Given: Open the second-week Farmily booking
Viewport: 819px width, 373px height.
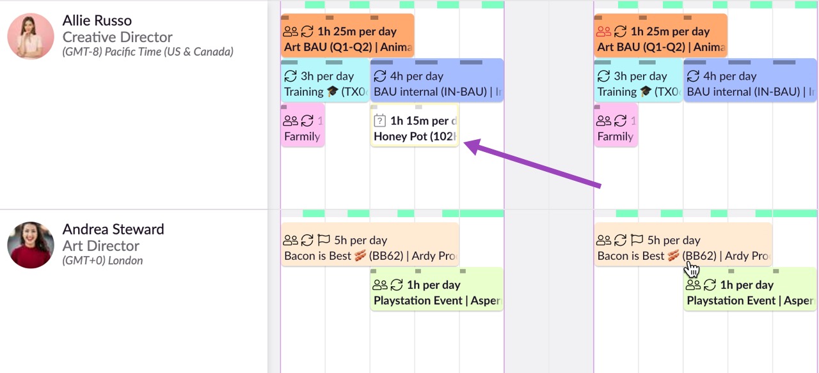Looking at the screenshot, I should tap(616, 125).
